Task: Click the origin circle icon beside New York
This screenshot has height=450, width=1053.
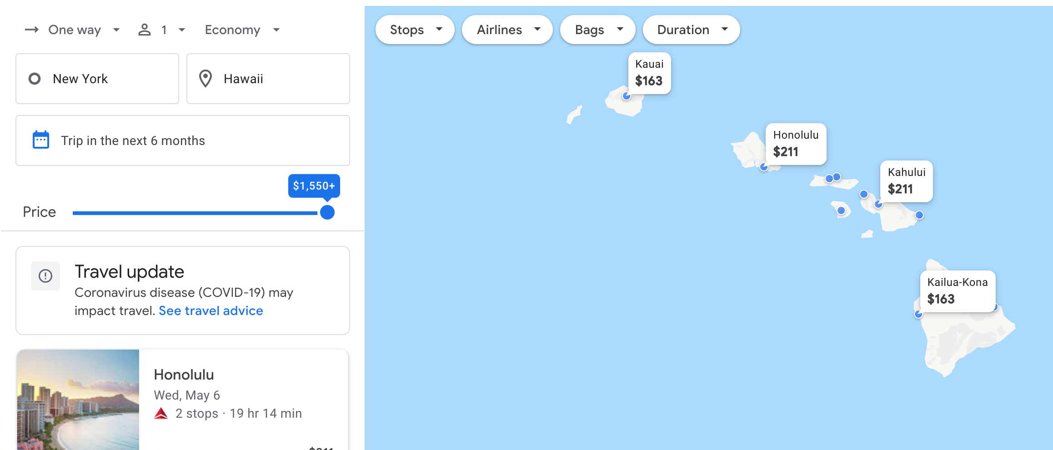Action: [x=35, y=79]
